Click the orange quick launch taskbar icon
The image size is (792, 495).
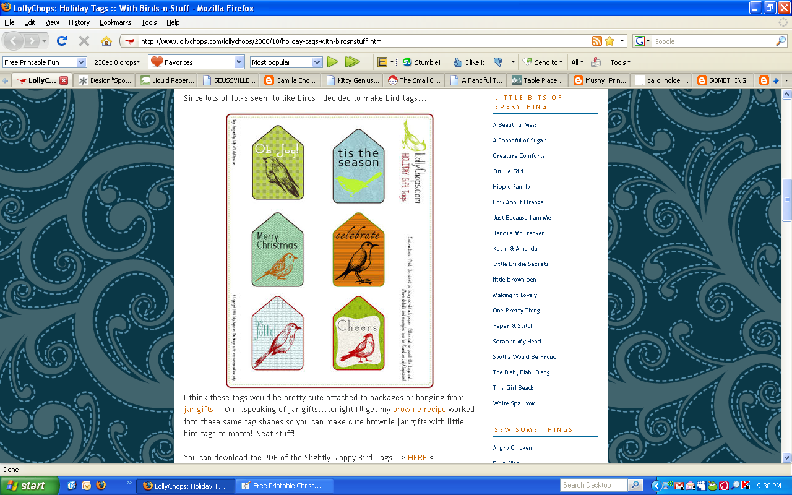[x=87, y=486]
